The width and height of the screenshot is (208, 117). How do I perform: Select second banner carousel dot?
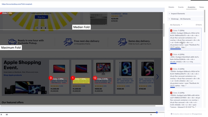tap(42, 28)
